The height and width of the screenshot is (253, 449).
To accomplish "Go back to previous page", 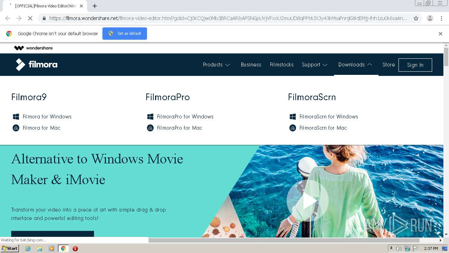I will [x=8, y=18].
